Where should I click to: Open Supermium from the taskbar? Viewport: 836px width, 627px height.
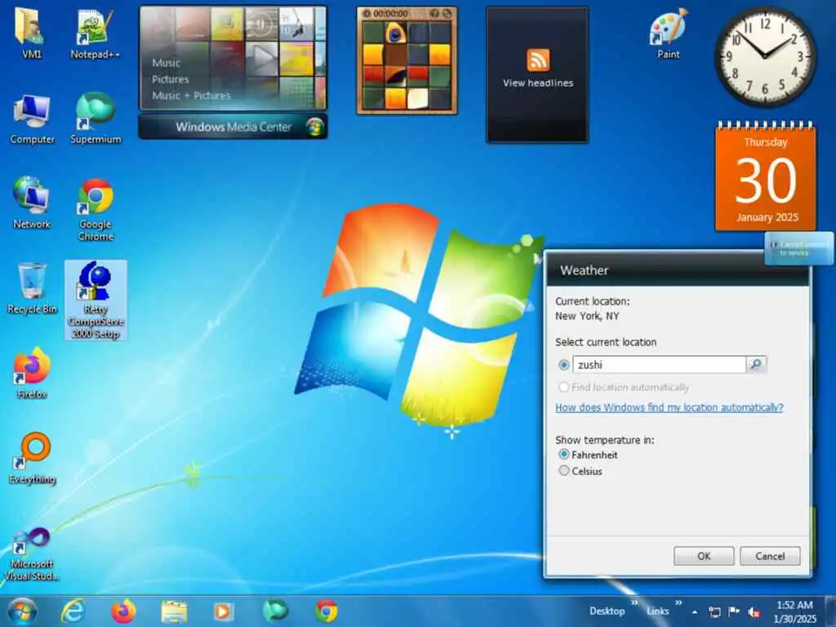[275, 611]
